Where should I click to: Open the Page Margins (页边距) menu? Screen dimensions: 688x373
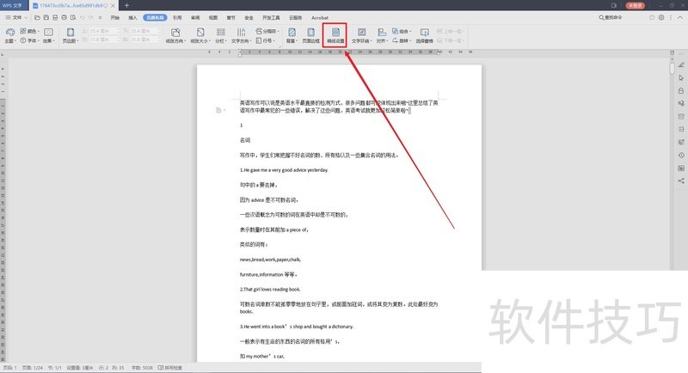(x=71, y=35)
